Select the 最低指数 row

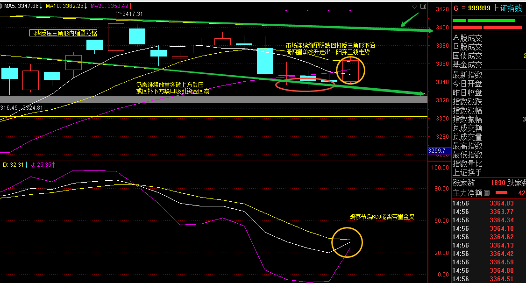tap(489, 155)
